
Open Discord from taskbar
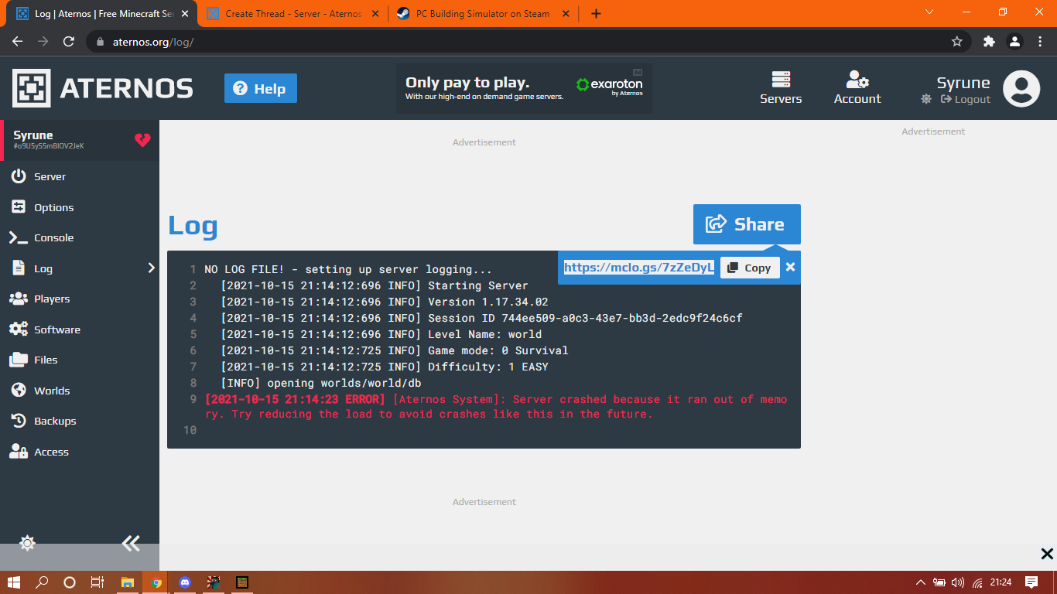[x=185, y=582]
